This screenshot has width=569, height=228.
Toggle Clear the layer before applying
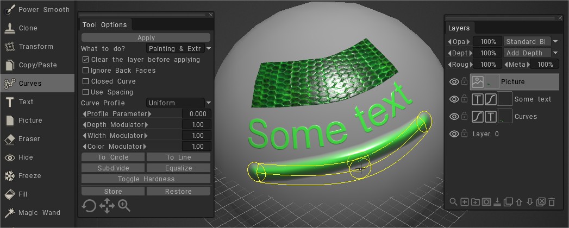point(86,60)
